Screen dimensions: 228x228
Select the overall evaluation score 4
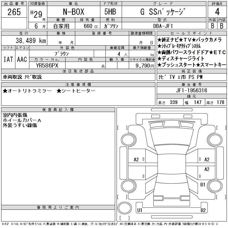[217, 12]
